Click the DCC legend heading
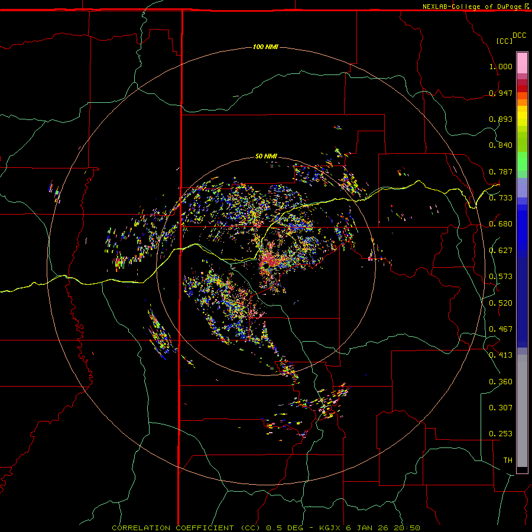Image resolution: width=532 pixels, height=532 pixels. 519,35
